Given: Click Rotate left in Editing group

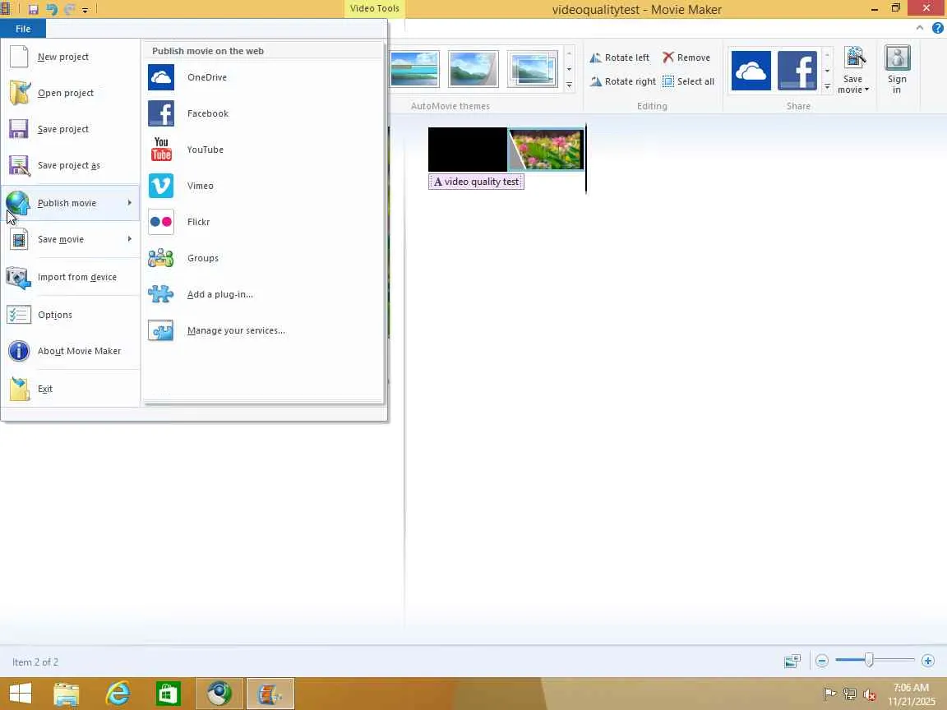Looking at the screenshot, I should click(620, 58).
